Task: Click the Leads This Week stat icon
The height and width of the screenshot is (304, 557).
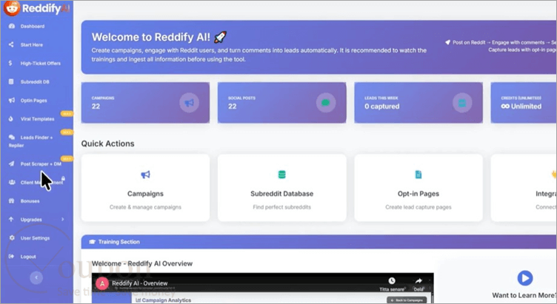Action: pyautogui.click(x=462, y=103)
